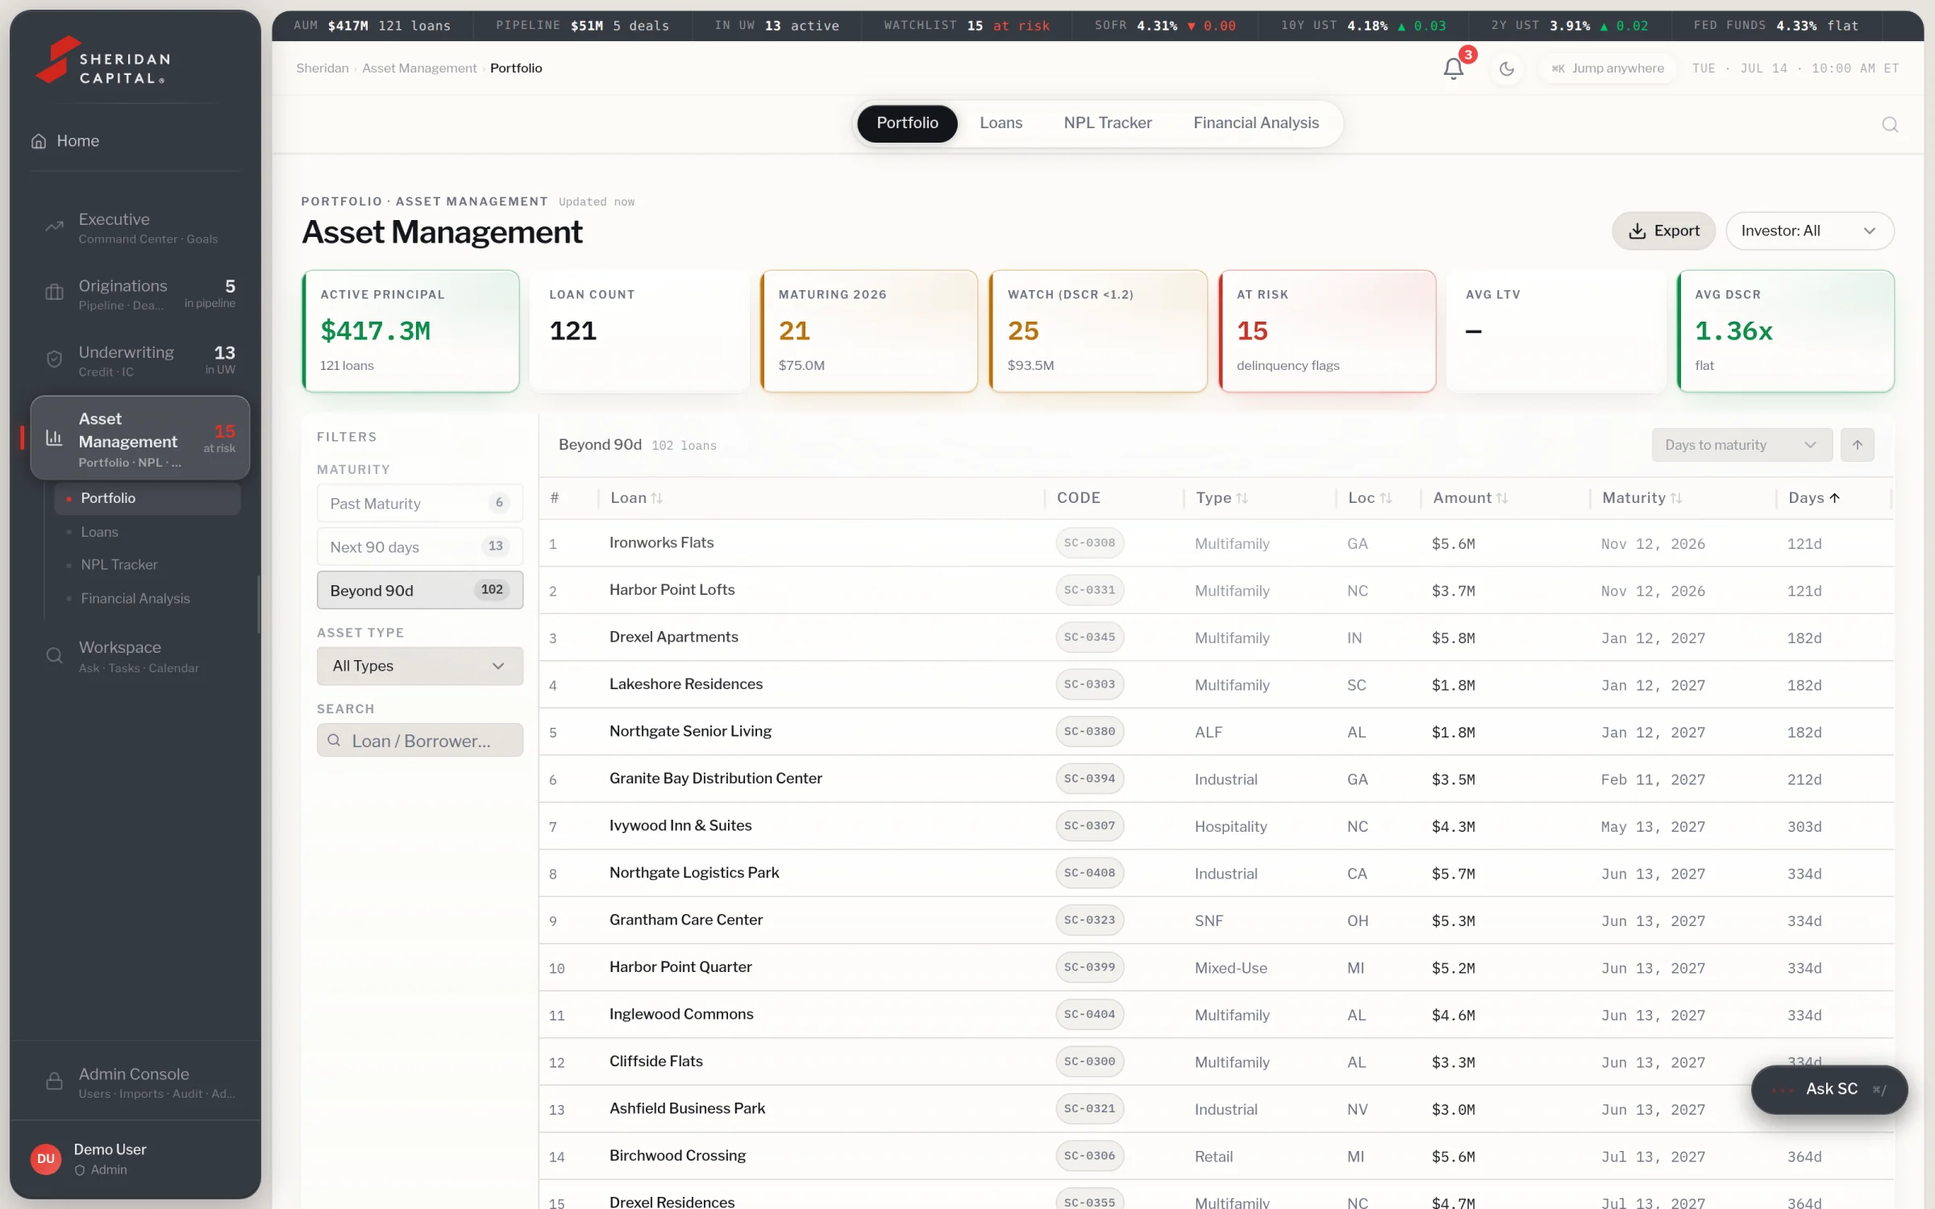Switch to the Loans tab
Image resolution: width=1935 pixels, height=1209 pixels.
[x=1001, y=123]
